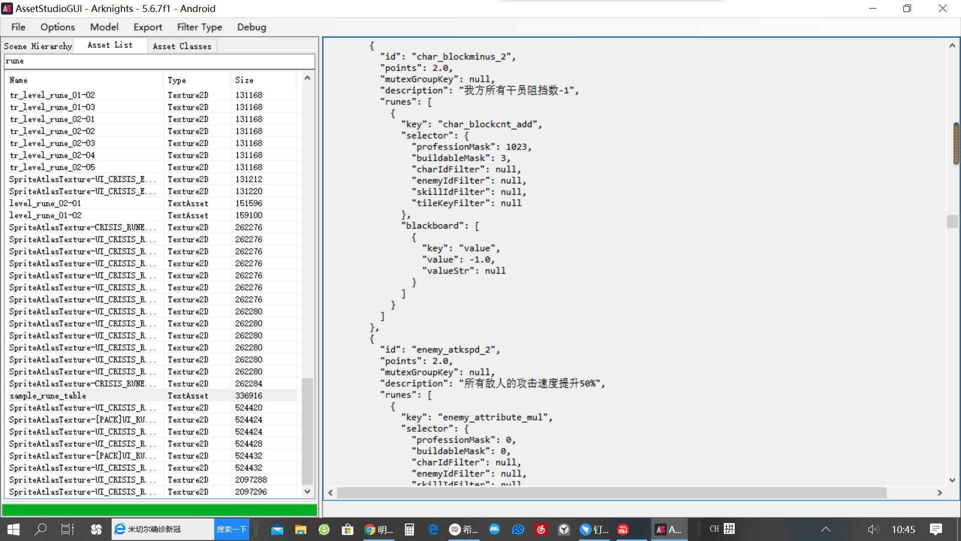Open the Mail app on taskbar
This screenshot has width=961, height=541.
pyautogui.click(x=277, y=529)
